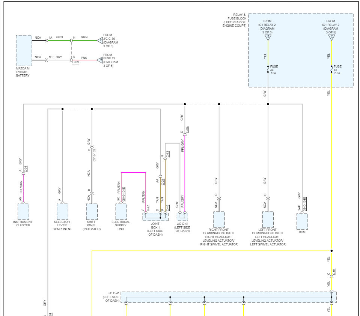
Task: Select the small "J/C C-41 (LEFT SIDE OF DASH)" label under the PPL/GRY wire
Action: pyautogui.click(x=182, y=227)
